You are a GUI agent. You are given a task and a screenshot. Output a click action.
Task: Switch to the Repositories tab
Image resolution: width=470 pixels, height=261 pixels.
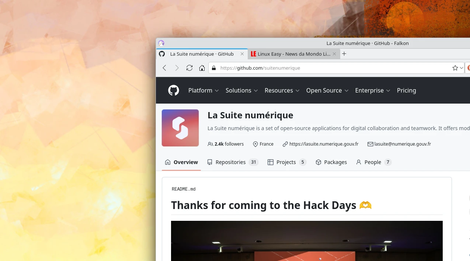[232, 162]
